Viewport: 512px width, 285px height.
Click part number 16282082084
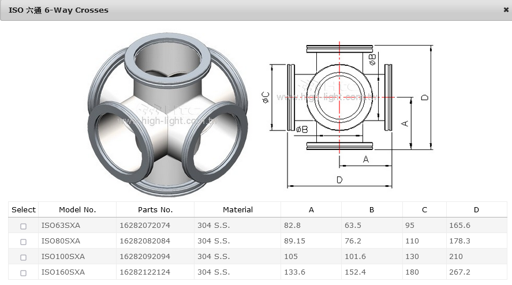coord(145,241)
